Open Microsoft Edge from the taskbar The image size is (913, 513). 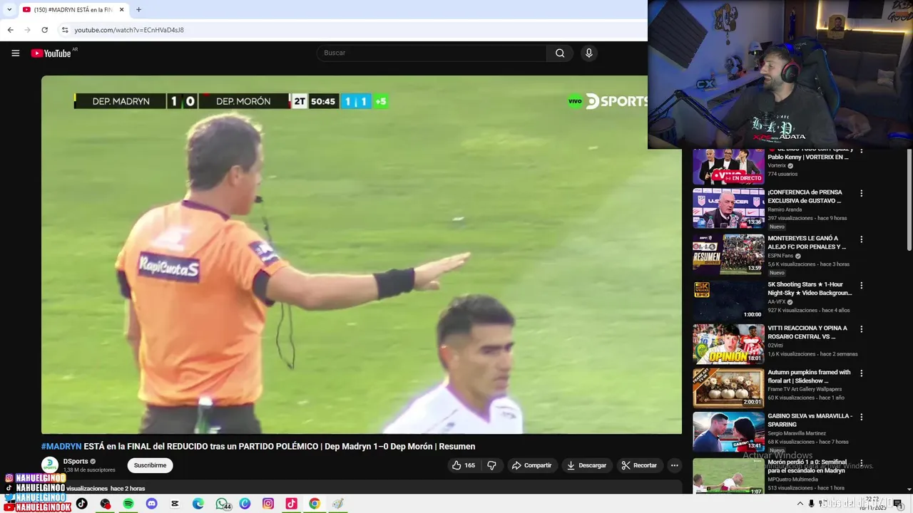(x=198, y=504)
